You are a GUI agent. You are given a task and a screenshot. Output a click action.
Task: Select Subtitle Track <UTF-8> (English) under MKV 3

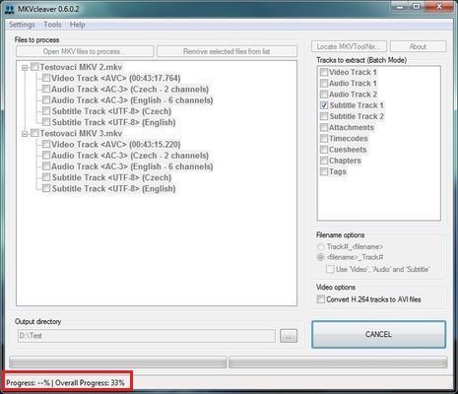pos(113,189)
